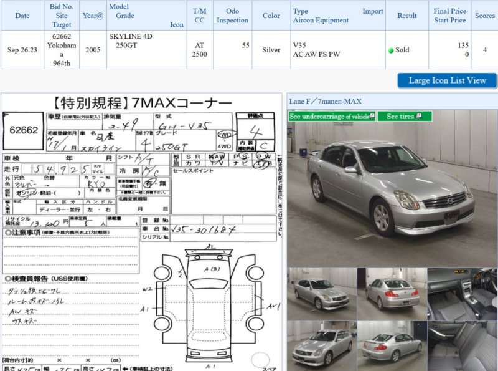
Task: Open the See tires link
Action: point(400,117)
